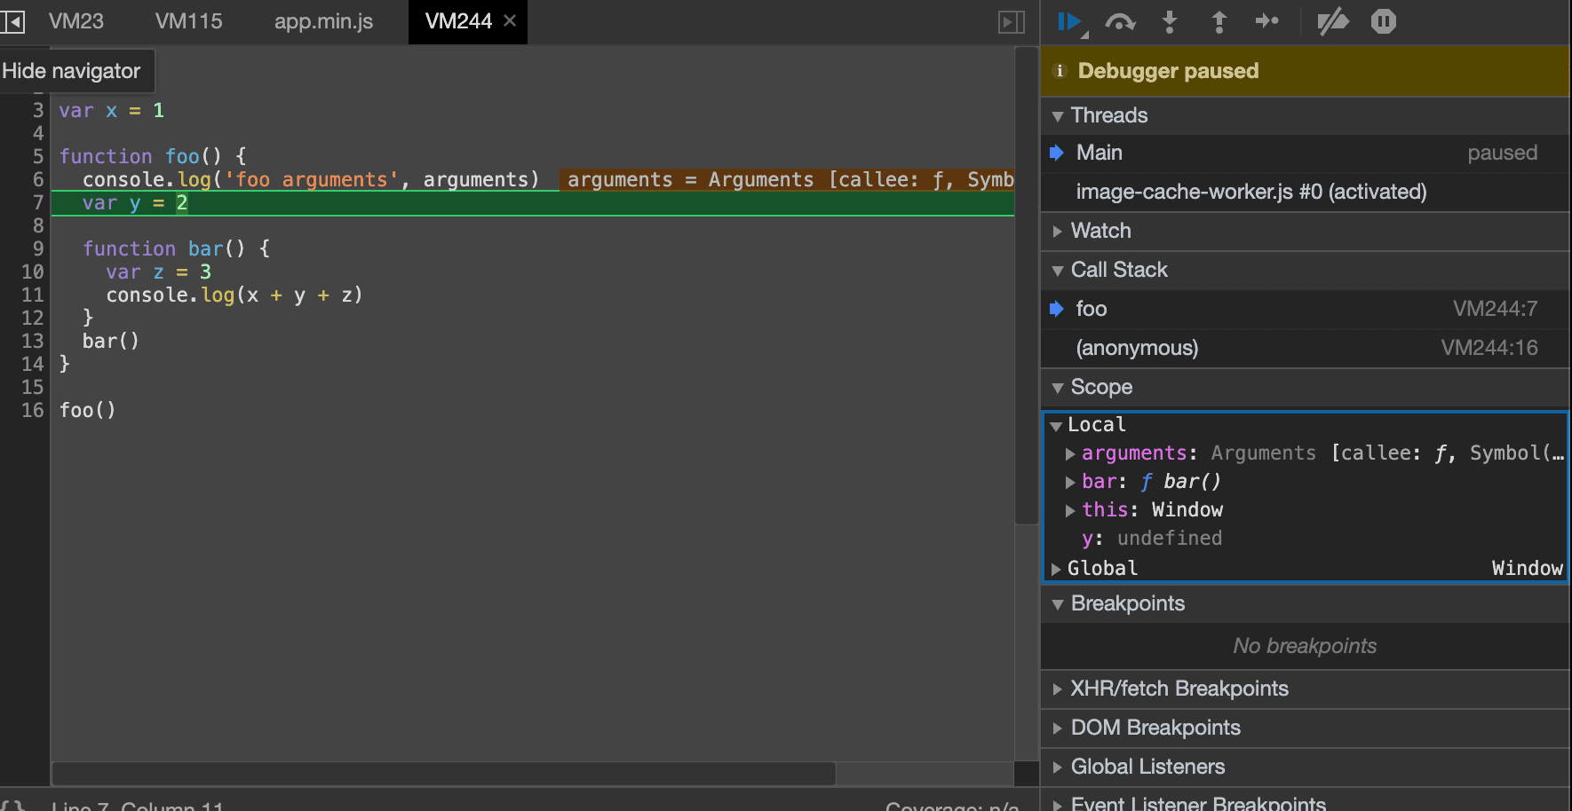This screenshot has height=811, width=1572.
Task: Step out of current function
Action: [x=1219, y=21]
